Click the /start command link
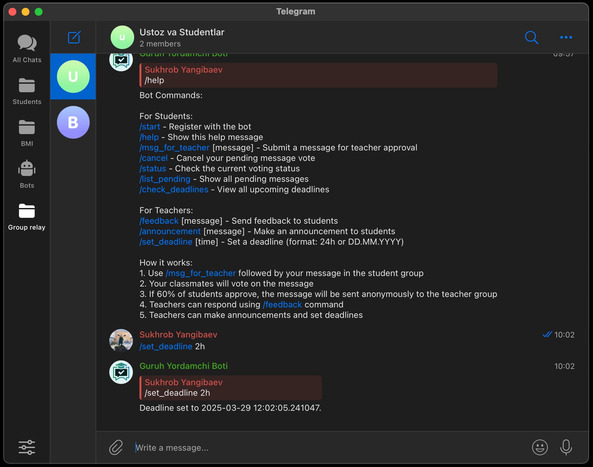Viewport: 593px width, 467px height. (150, 127)
